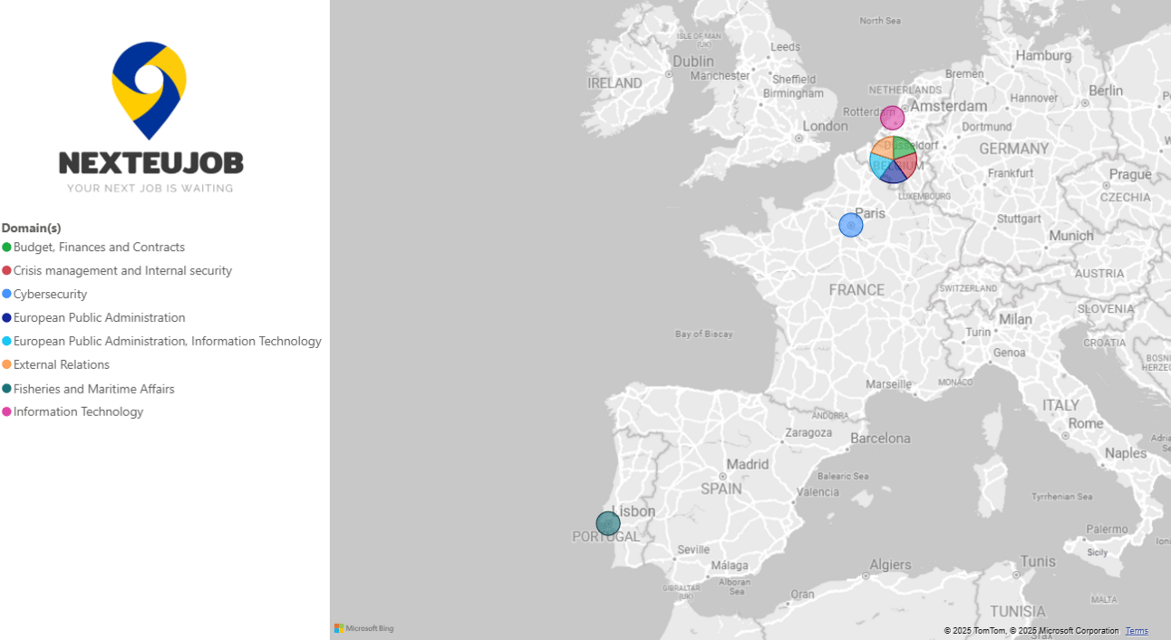Click the Hamburg label on the map
Viewport: 1171px width, 640px height.
pyautogui.click(x=1043, y=55)
